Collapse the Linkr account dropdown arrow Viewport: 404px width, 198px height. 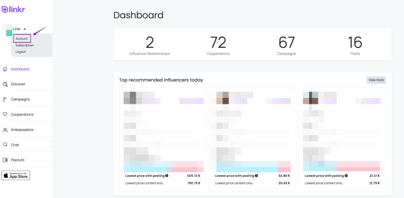coord(25,29)
